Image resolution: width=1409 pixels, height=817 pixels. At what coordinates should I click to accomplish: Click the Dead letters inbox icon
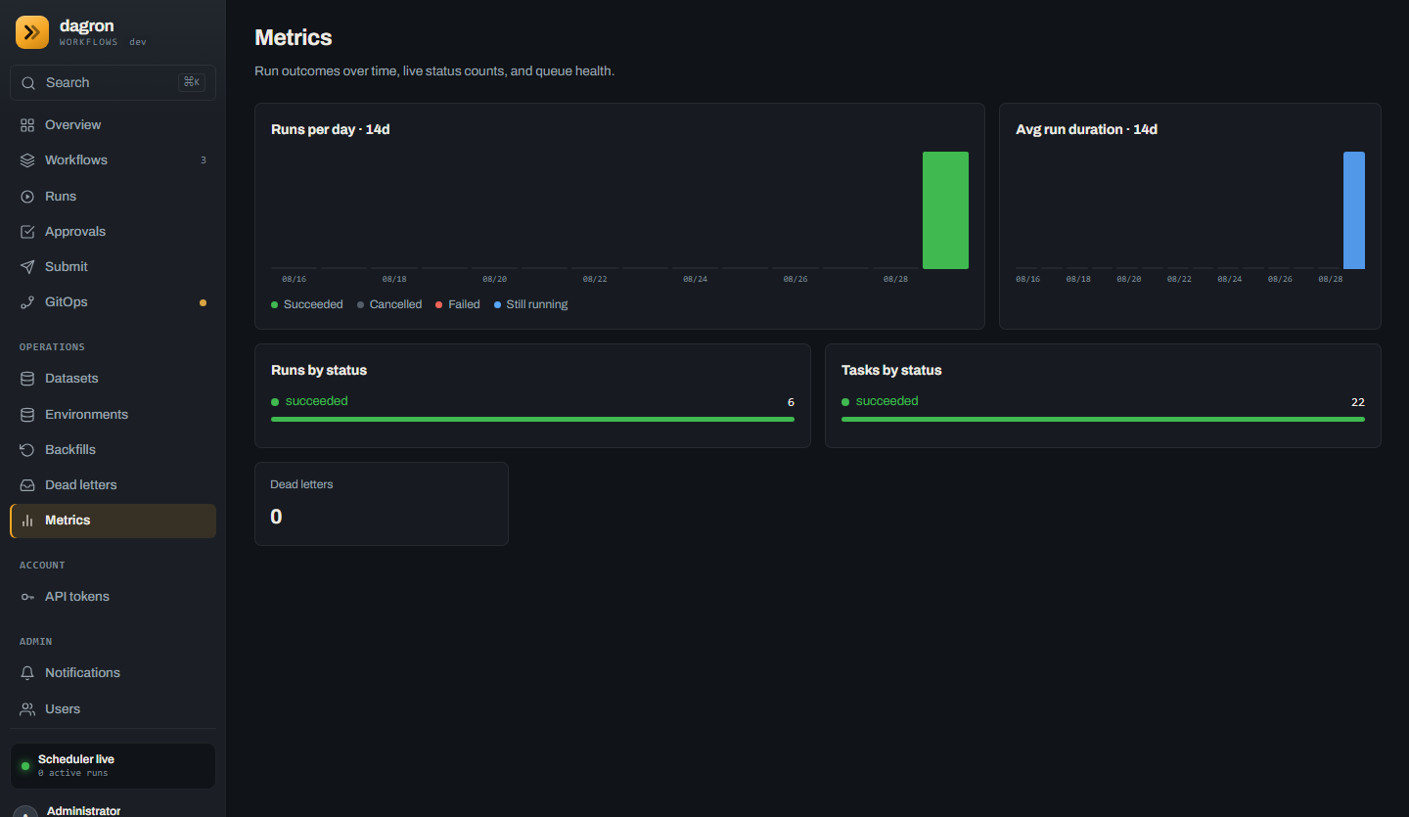click(x=27, y=485)
